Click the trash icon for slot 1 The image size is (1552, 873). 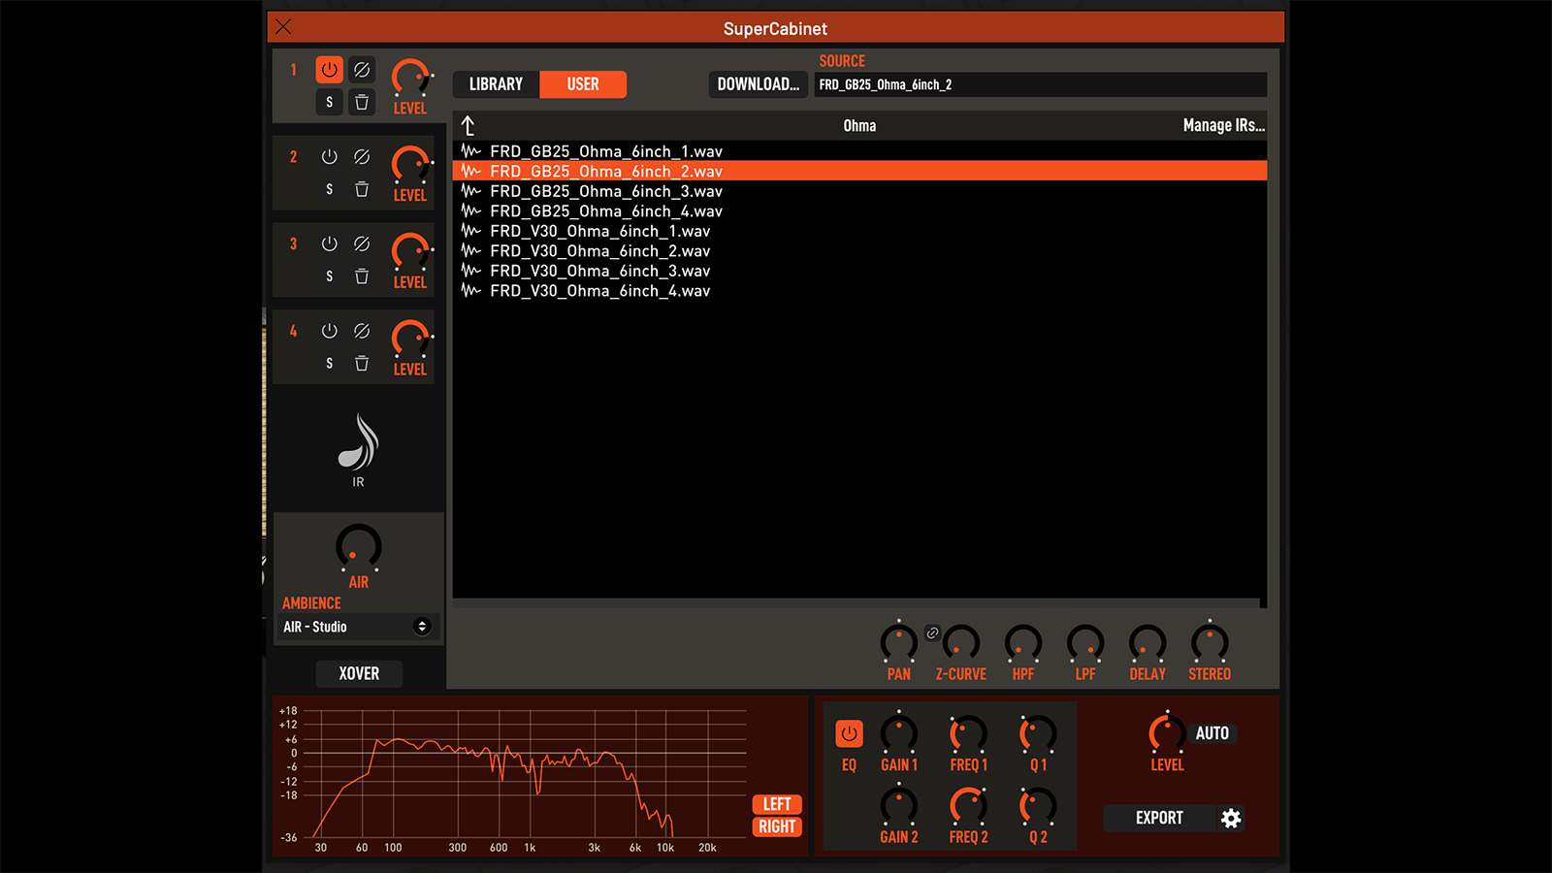coord(362,102)
